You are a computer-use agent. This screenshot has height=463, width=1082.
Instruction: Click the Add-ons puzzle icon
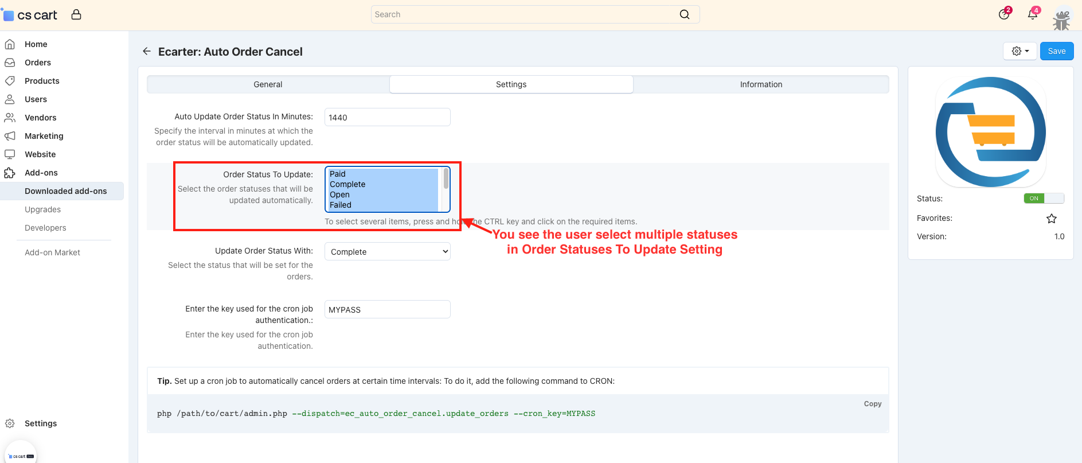[10, 173]
